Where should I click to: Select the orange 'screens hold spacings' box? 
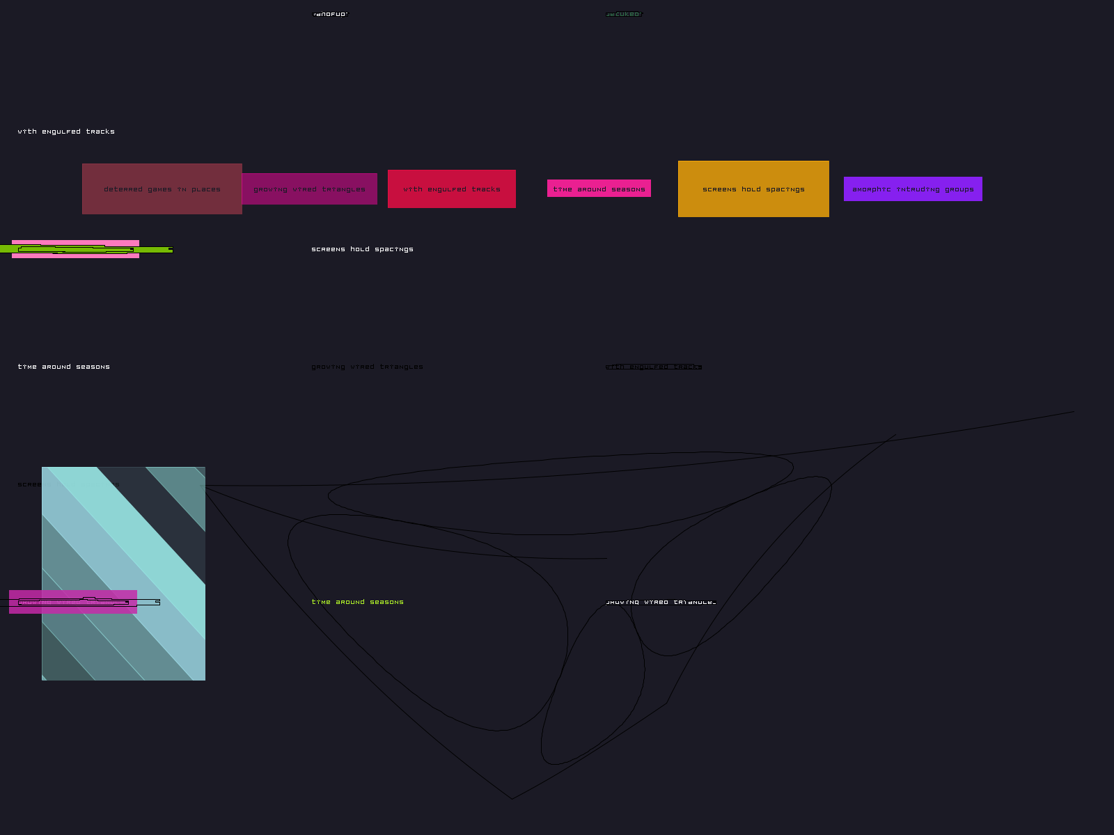[753, 189]
